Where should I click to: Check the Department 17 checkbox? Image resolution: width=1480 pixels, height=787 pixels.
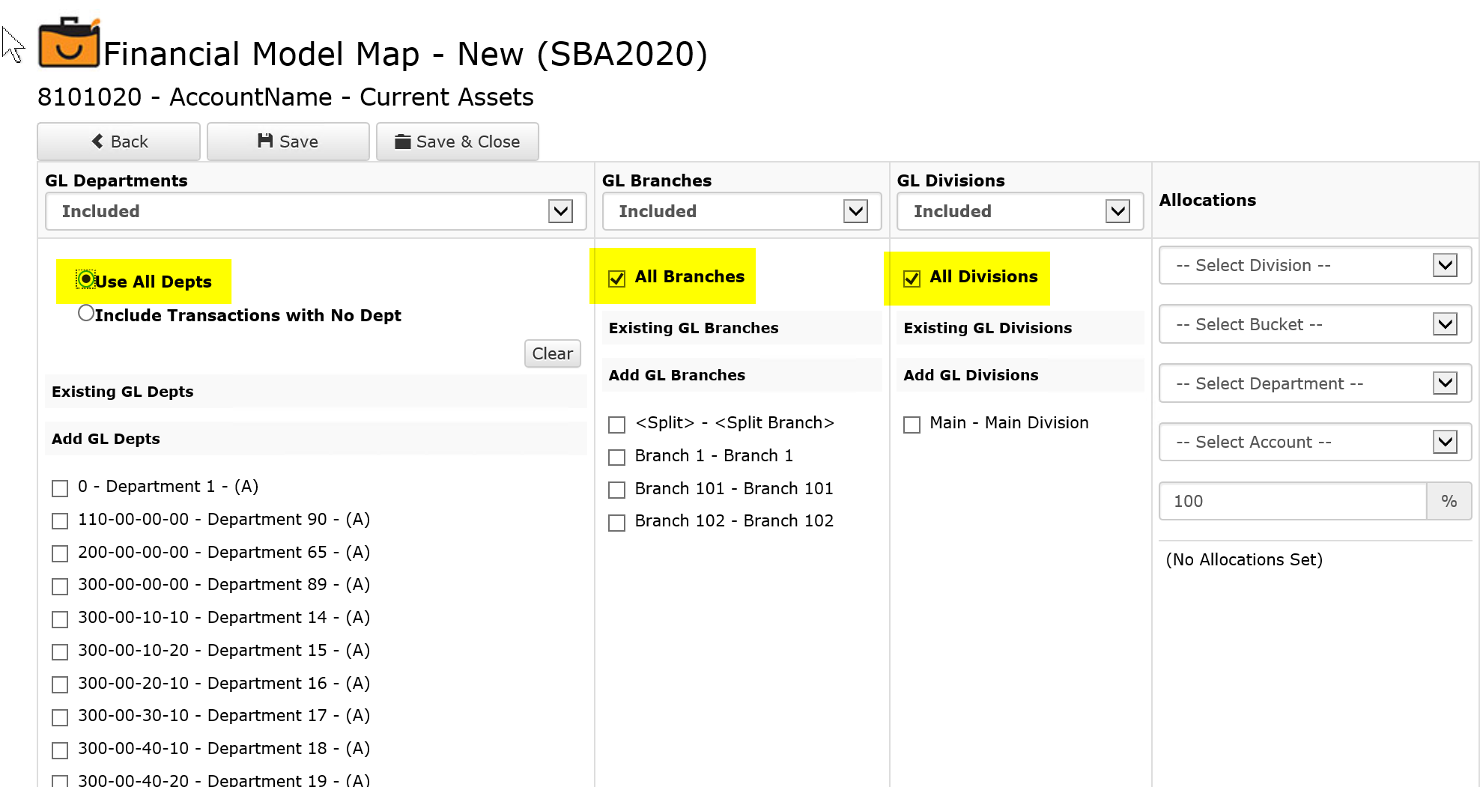[x=60, y=717]
